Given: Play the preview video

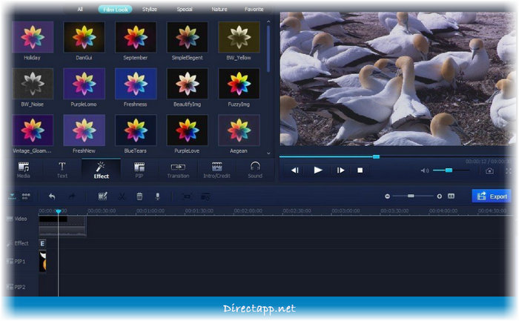Looking at the screenshot, I should pyautogui.click(x=318, y=170).
